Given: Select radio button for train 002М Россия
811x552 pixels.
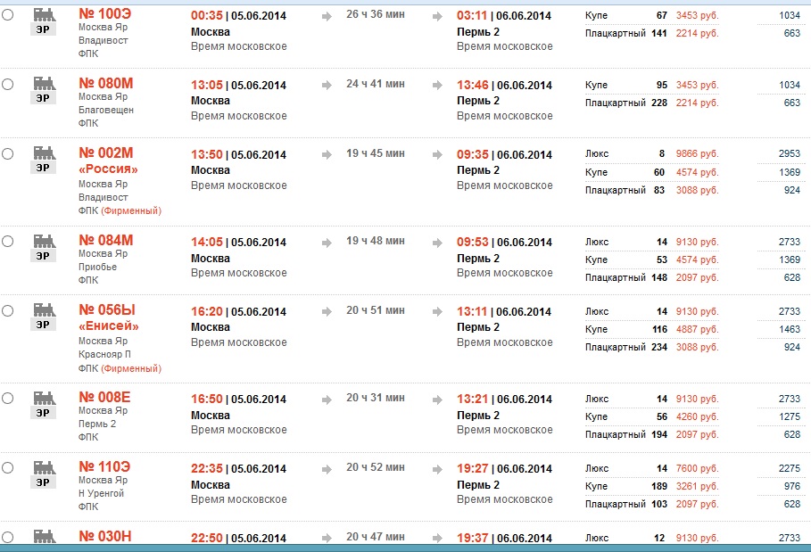Looking at the screenshot, I should (8, 153).
